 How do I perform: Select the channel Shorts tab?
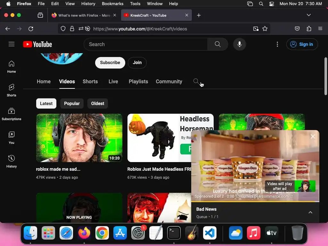pyautogui.click(x=90, y=82)
